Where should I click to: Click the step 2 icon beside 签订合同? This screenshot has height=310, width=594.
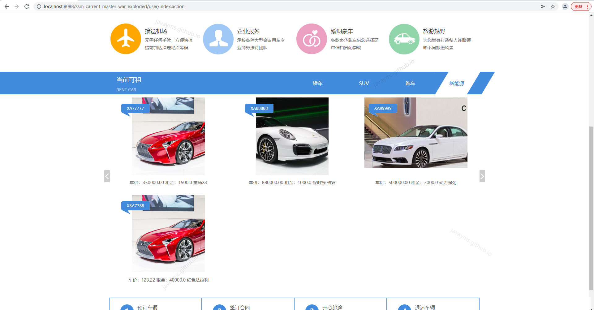219,308
